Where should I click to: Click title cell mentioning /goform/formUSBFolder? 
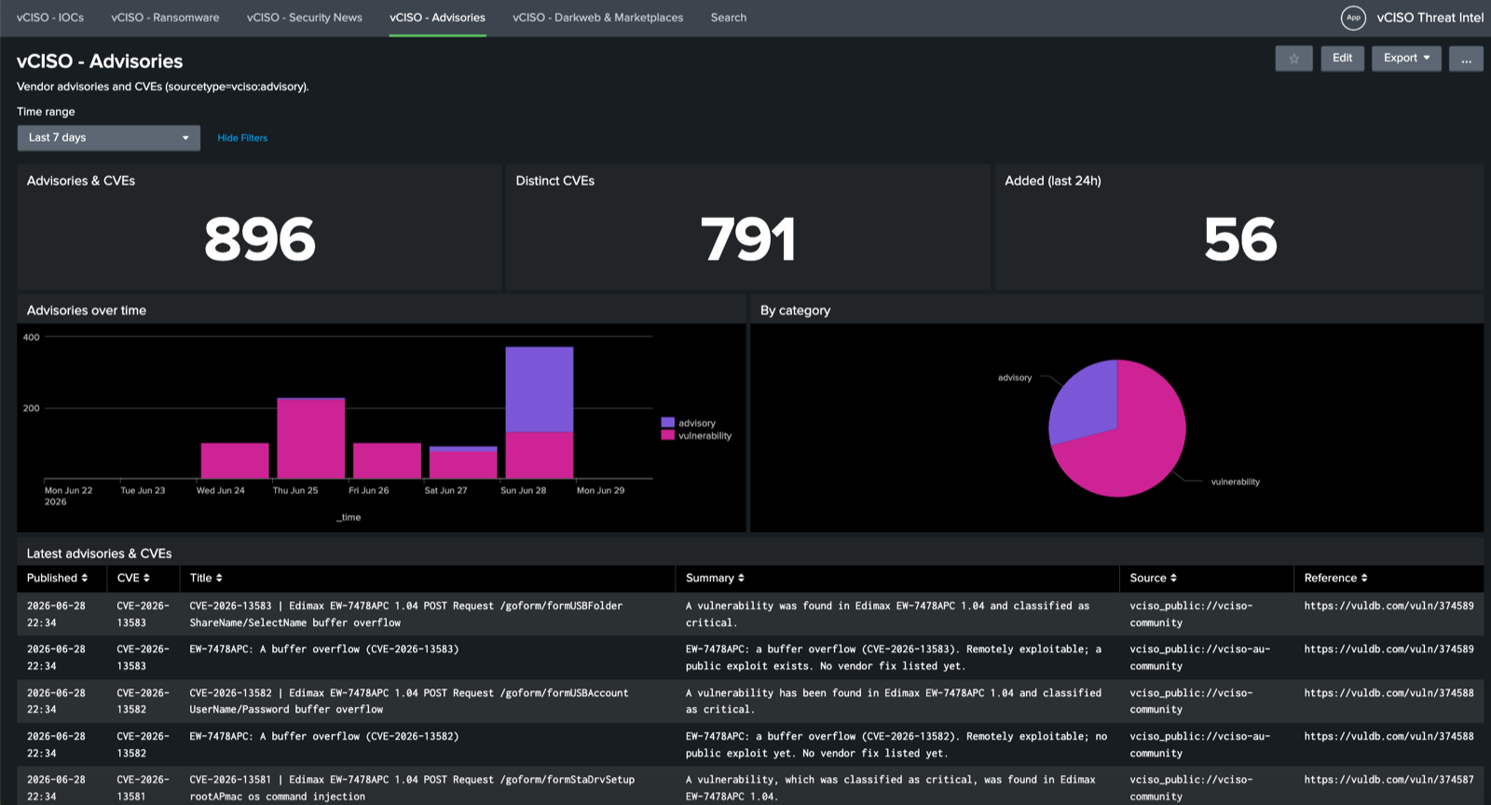tap(406, 614)
